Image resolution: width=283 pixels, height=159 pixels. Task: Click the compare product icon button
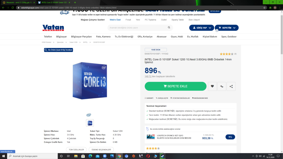(222, 86)
